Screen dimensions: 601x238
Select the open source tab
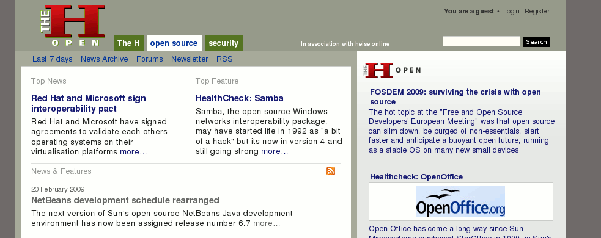(x=174, y=43)
